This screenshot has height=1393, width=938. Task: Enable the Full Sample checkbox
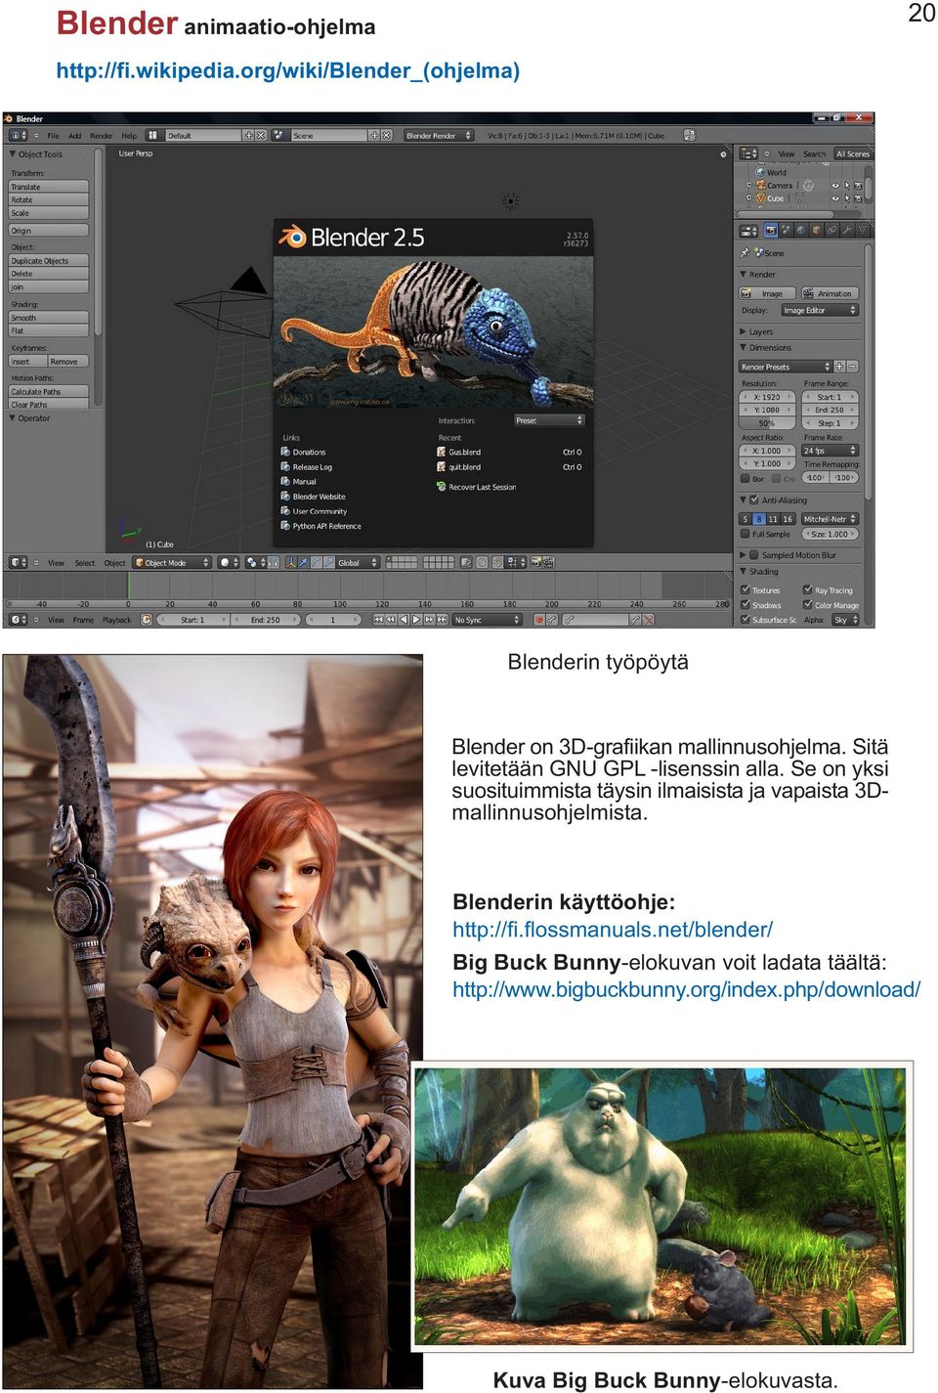(x=746, y=534)
